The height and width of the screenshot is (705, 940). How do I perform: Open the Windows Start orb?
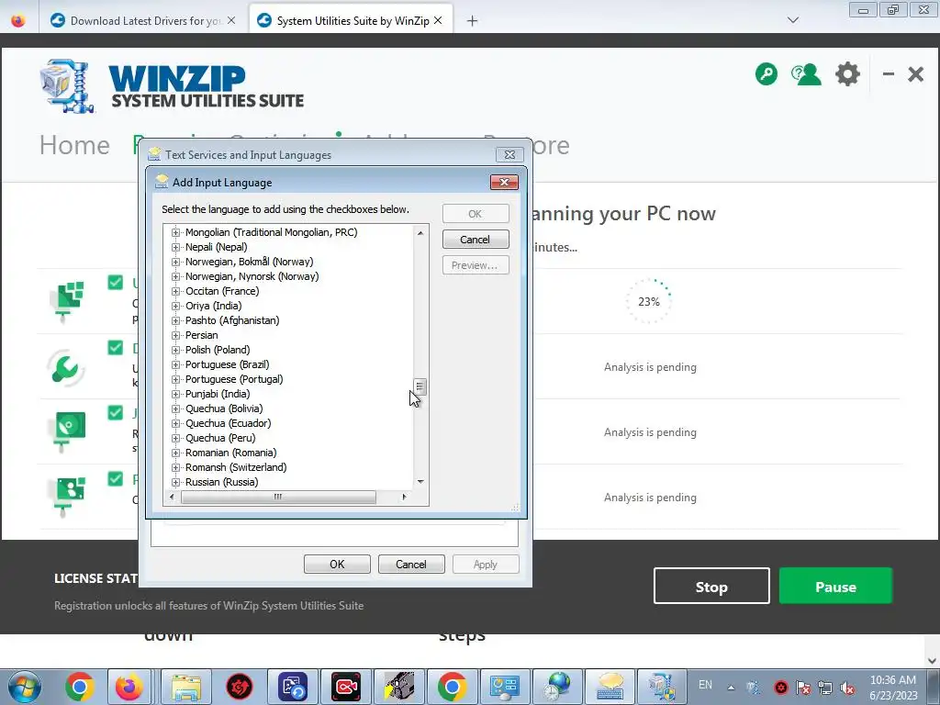click(24, 687)
